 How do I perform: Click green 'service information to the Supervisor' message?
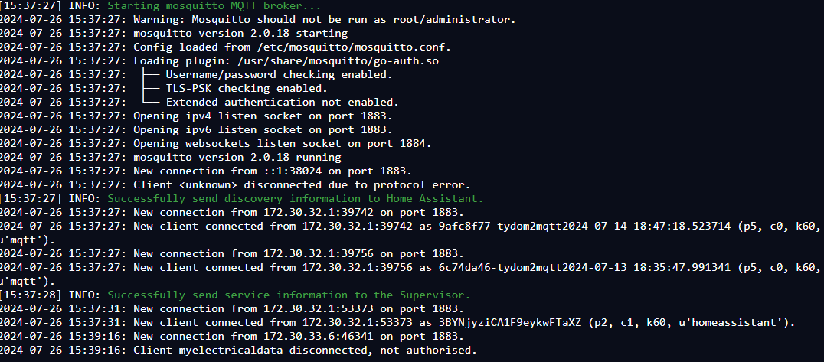[289, 295]
